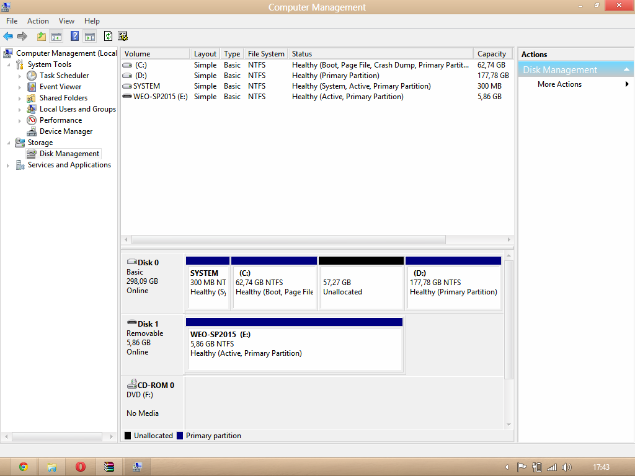Select the 57,27 GB Unallocated block
Image resolution: width=635 pixels, height=476 pixels.
coord(362,283)
